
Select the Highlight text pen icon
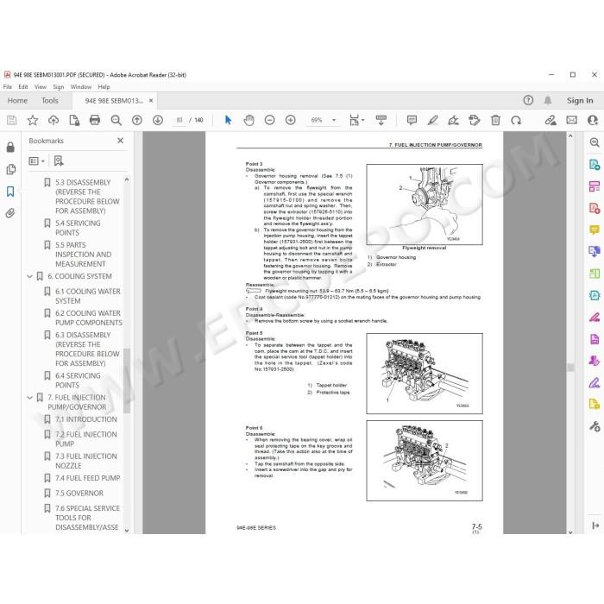point(432,120)
